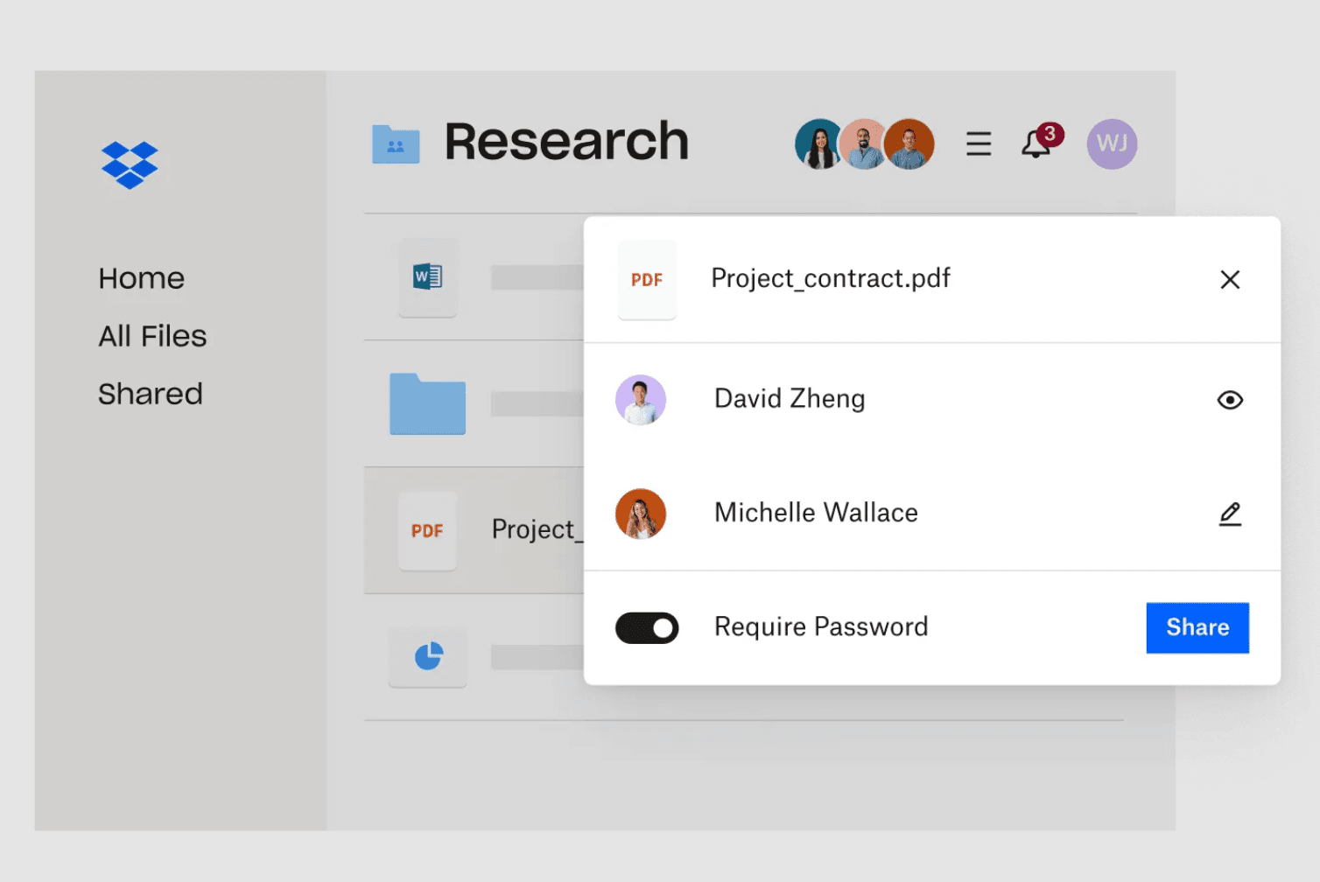Toggle David Zheng's view permission eye
The image size is (1320, 882).
(x=1230, y=400)
